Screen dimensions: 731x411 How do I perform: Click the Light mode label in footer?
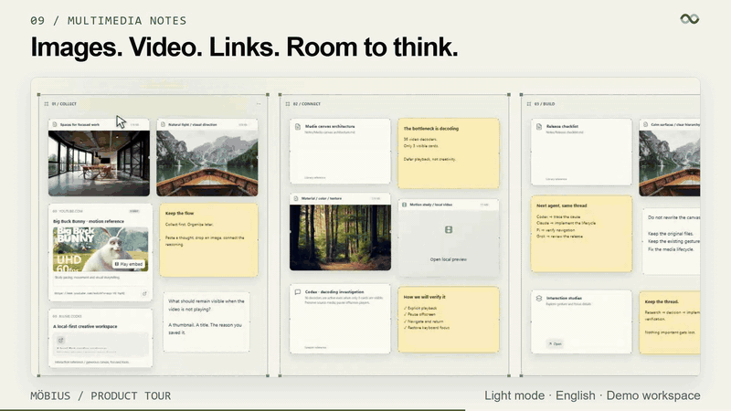pyautogui.click(x=514, y=395)
